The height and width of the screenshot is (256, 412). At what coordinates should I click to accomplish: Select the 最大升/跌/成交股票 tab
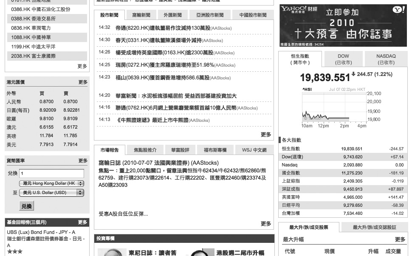(308, 227)
